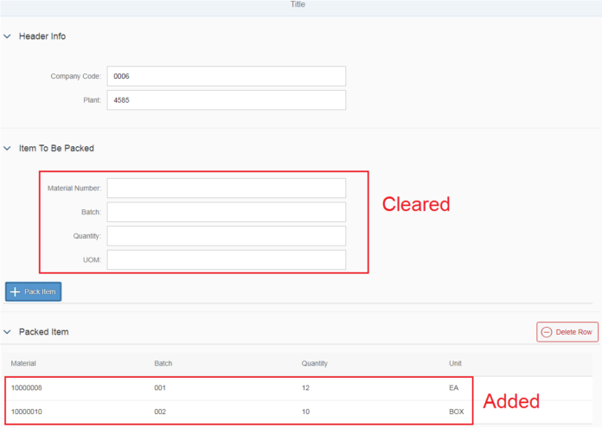Click the minus circle icon on Delete Row
This screenshot has height=428, width=602.
click(x=547, y=332)
